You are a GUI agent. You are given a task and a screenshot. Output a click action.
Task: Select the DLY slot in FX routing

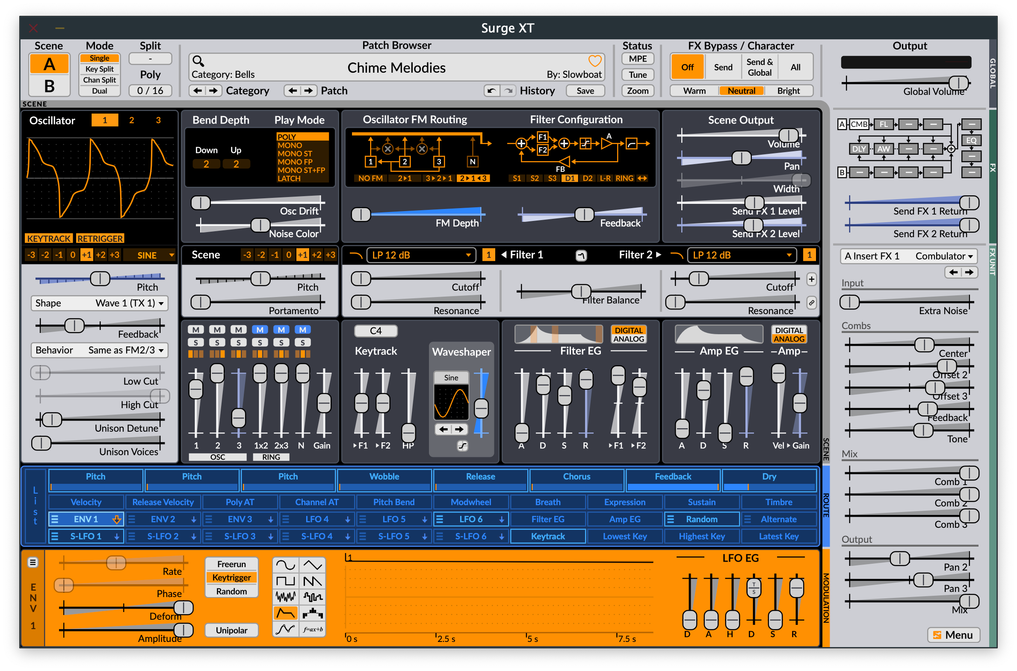(x=859, y=149)
